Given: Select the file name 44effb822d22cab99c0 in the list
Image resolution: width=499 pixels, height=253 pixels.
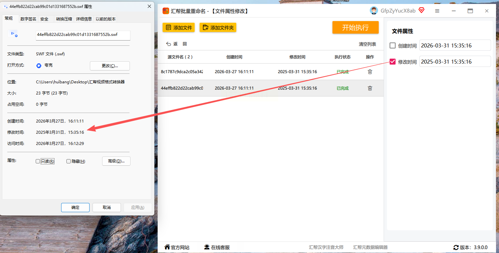Looking at the screenshot, I should pyautogui.click(x=182, y=88).
